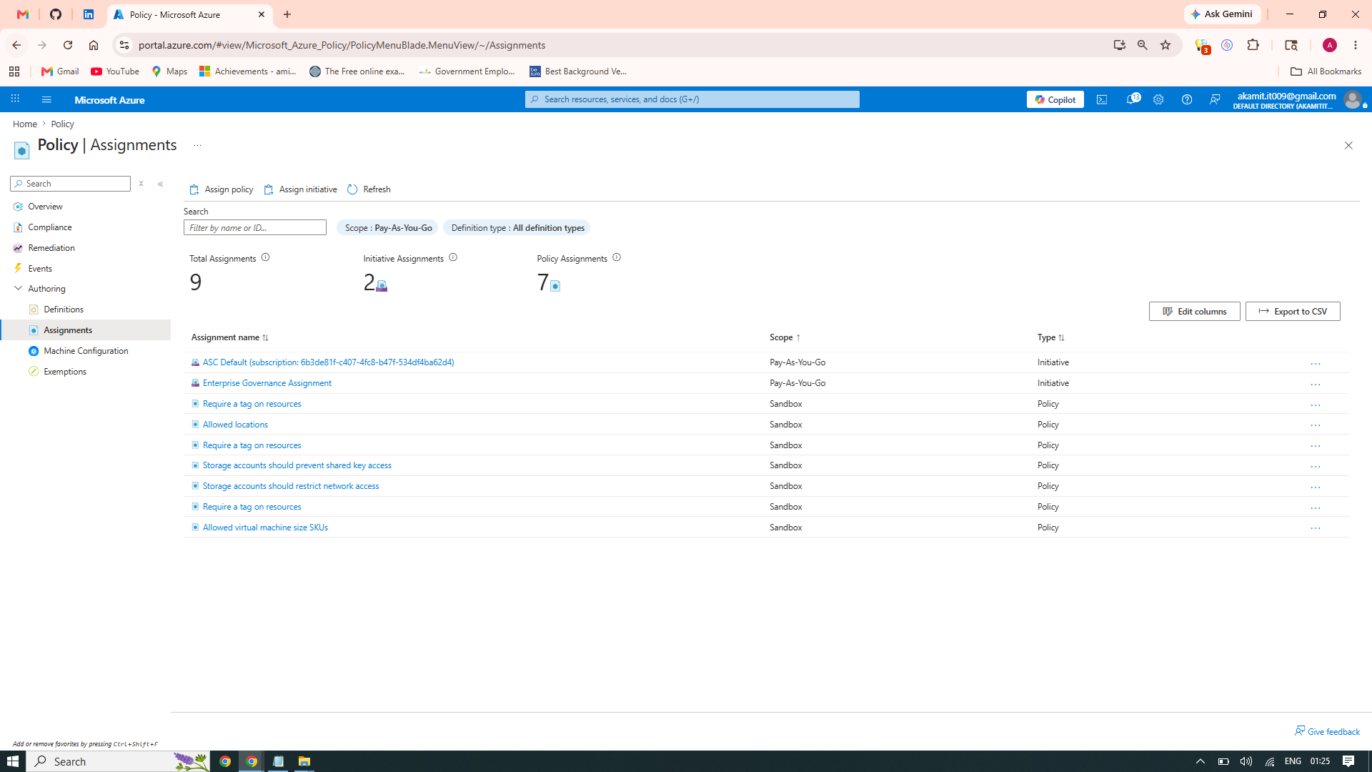Open Azure portal settings gear
The image size is (1372, 772).
(1158, 100)
